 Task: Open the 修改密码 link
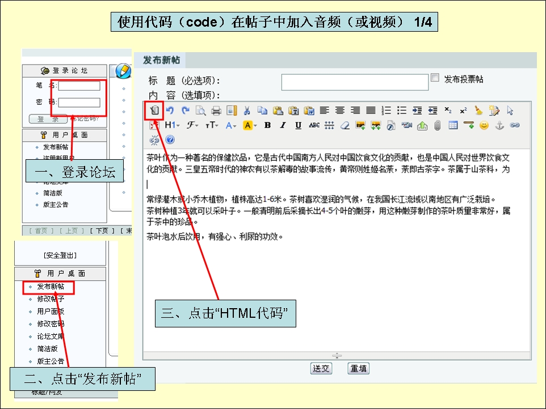(x=51, y=324)
